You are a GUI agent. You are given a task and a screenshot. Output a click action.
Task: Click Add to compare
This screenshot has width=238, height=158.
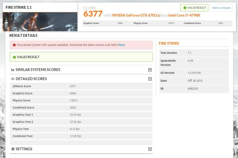pyautogui.click(x=221, y=8)
